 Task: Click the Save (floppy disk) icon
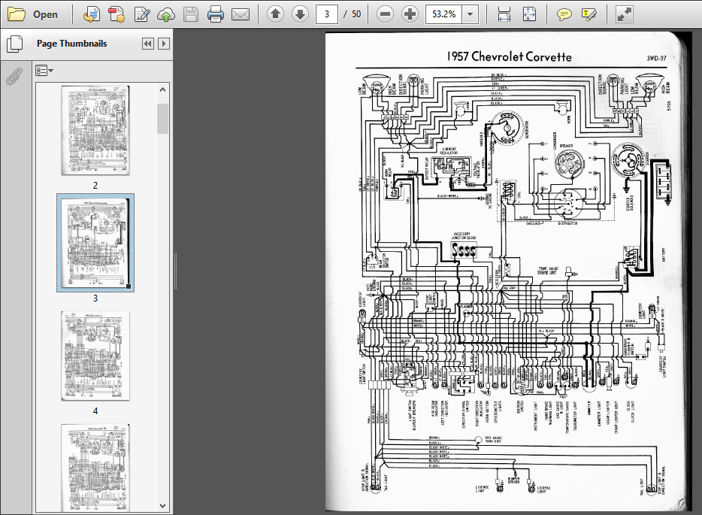point(191,14)
